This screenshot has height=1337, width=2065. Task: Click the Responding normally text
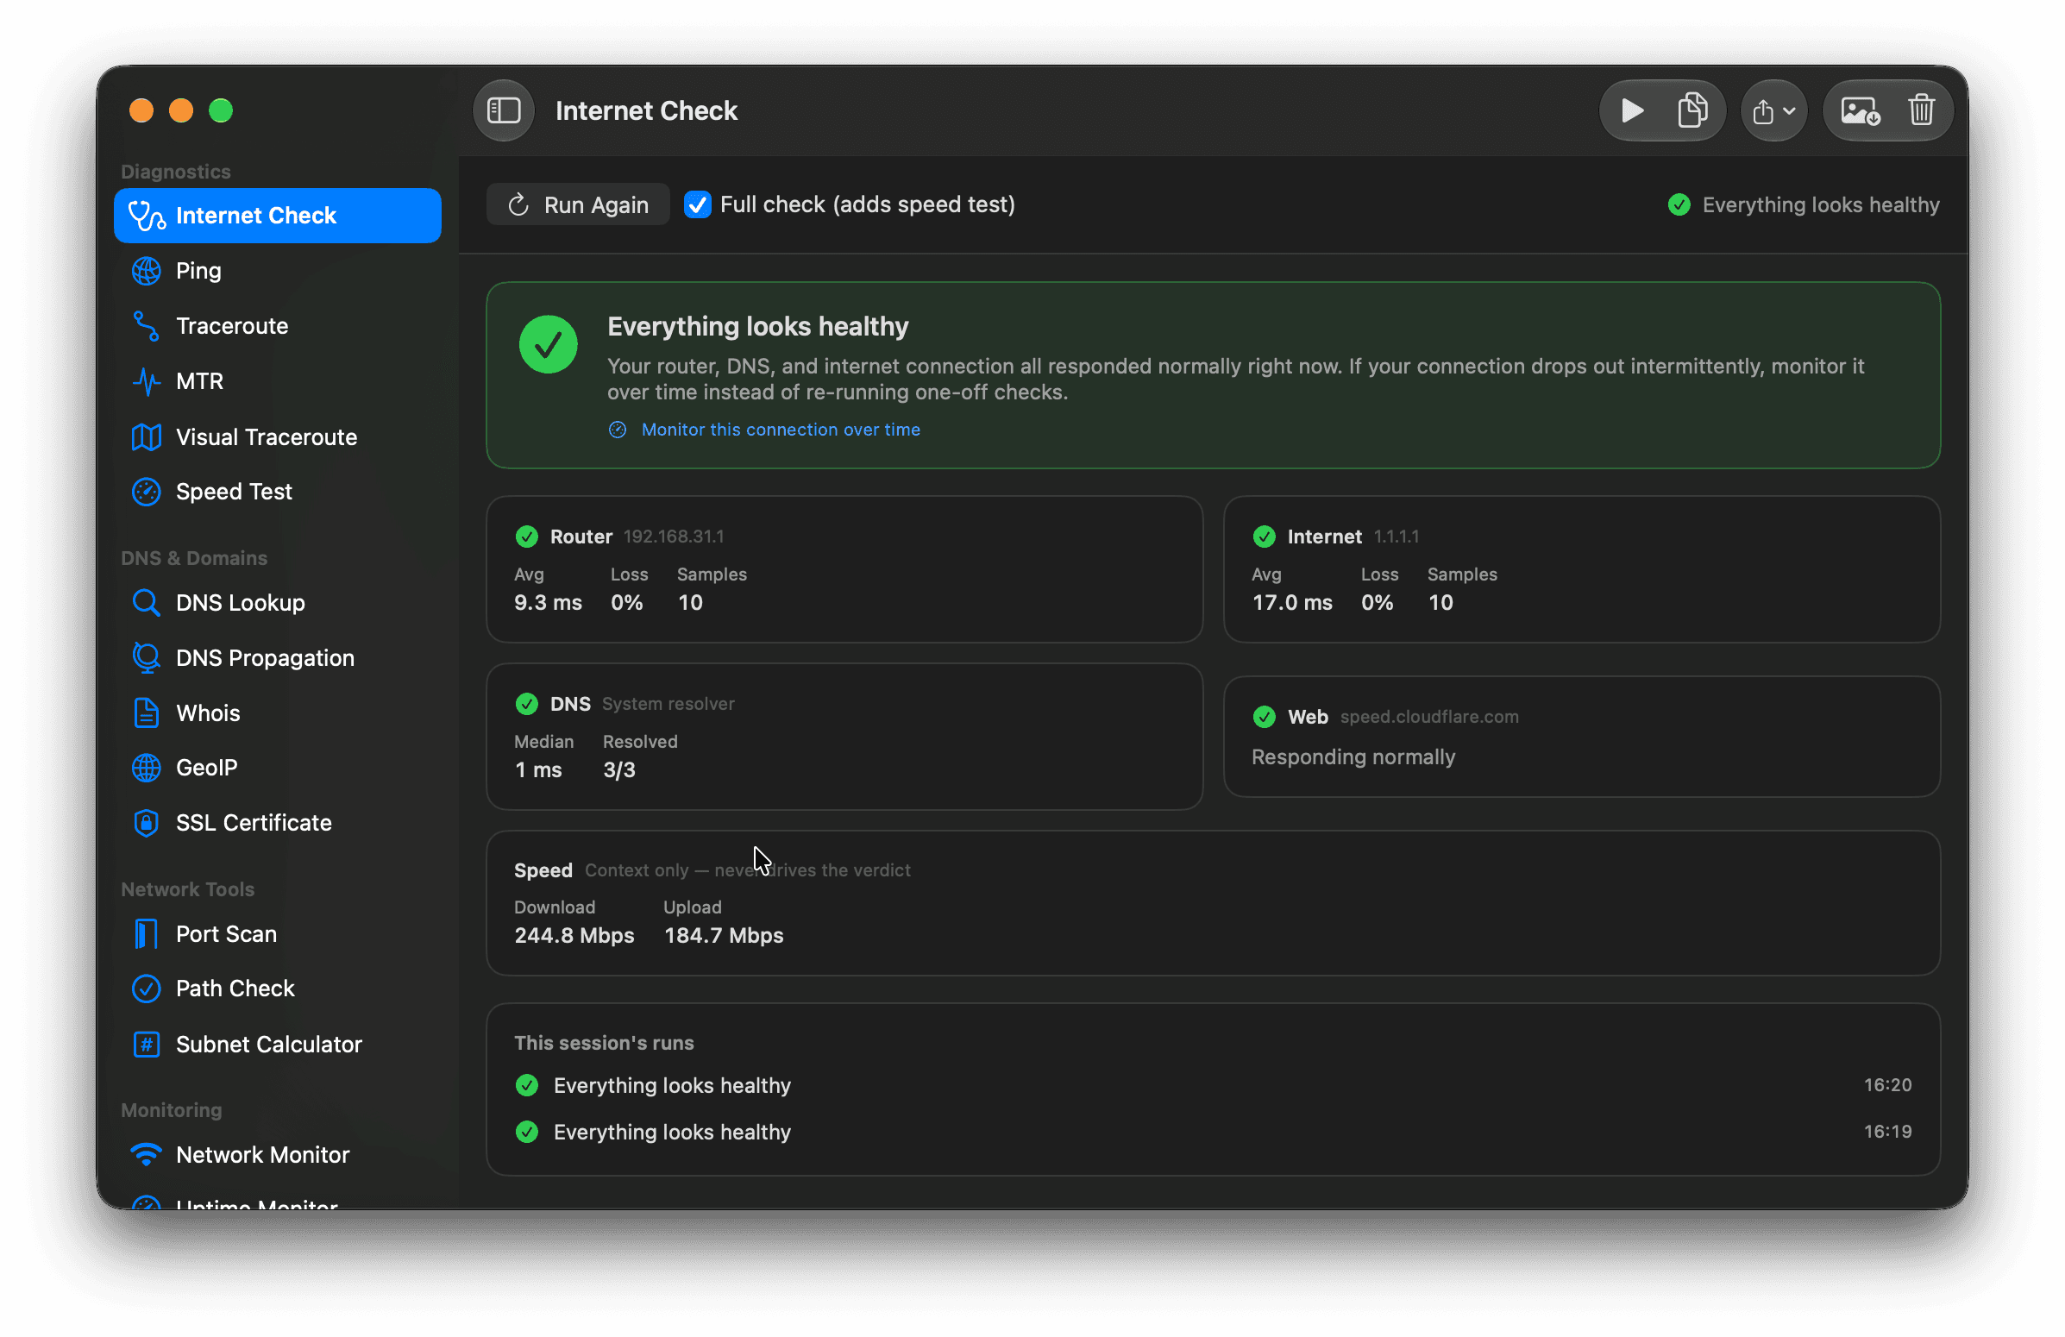click(x=1353, y=756)
